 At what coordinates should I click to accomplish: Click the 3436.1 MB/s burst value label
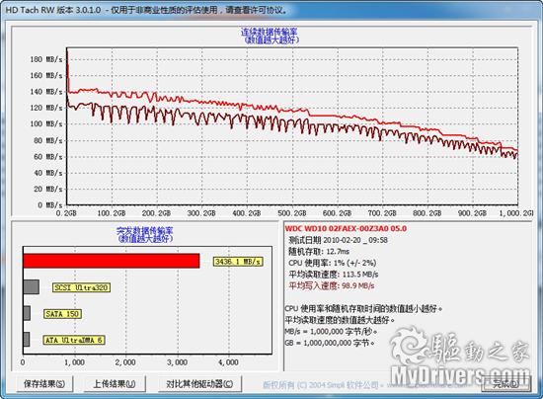click(x=238, y=262)
